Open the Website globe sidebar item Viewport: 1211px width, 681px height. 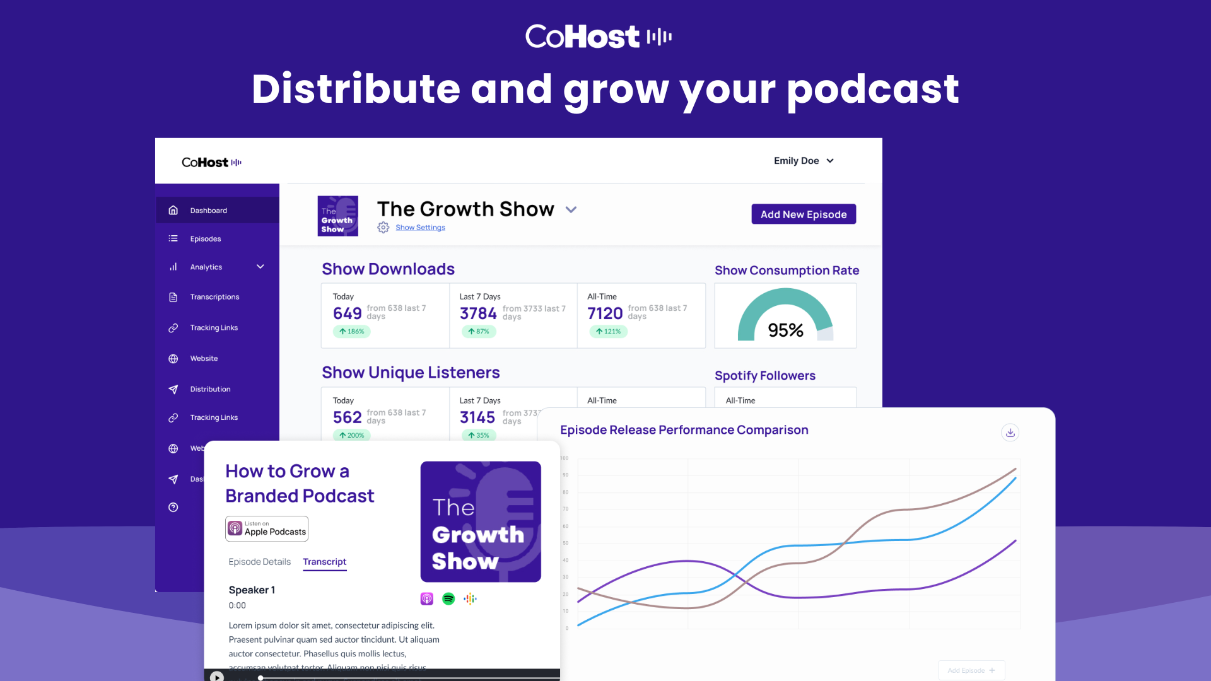pos(204,359)
